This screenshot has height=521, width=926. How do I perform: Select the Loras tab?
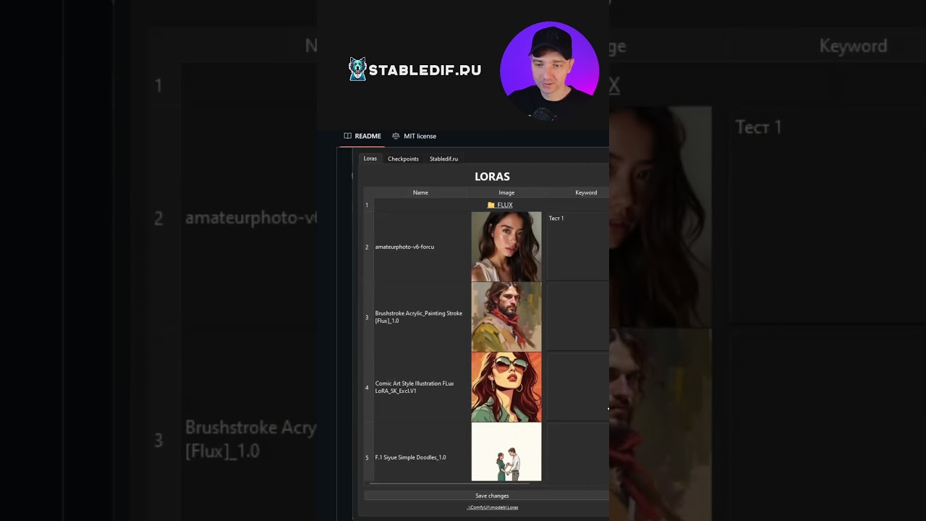(370, 158)
